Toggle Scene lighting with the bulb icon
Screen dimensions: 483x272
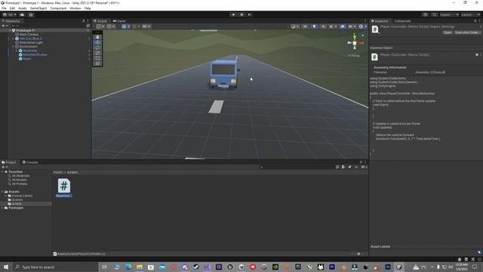(314, 26)
